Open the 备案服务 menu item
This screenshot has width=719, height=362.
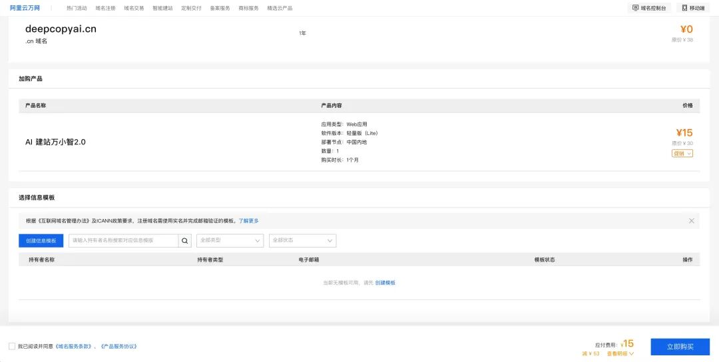[220, 8]
